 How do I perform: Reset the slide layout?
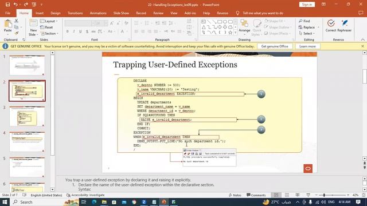coord(46,27)
